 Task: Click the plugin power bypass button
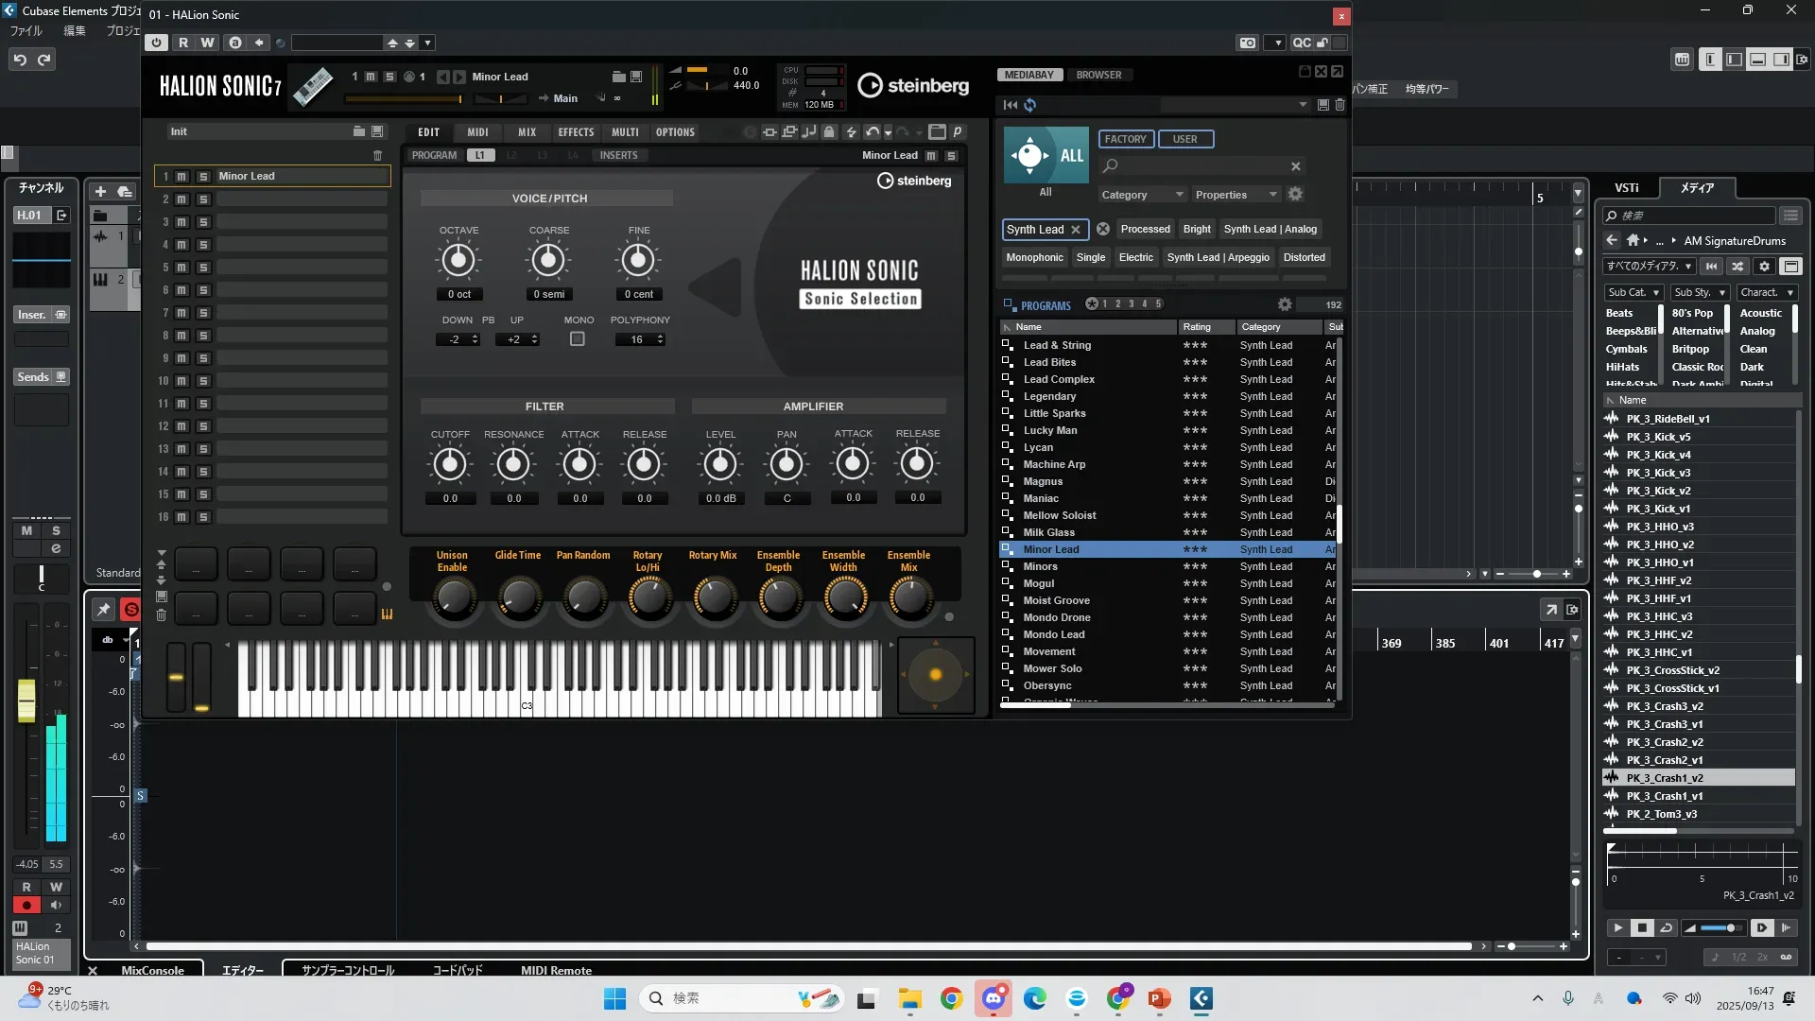click(x=156, y=43)
